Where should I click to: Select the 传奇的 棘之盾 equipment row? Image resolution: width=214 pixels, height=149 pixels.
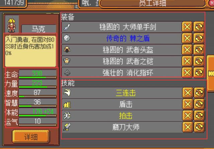click(122, 38)
